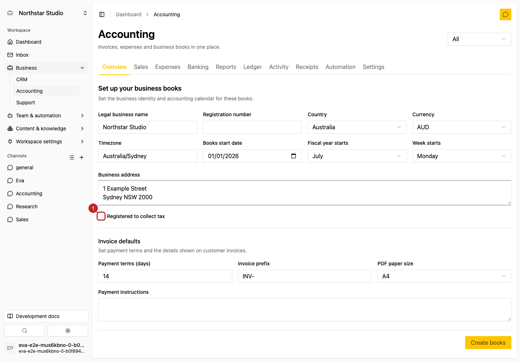The image size is (520, 361).
Task: Open the yellow chat bubble icon
Action: [506, 14]
